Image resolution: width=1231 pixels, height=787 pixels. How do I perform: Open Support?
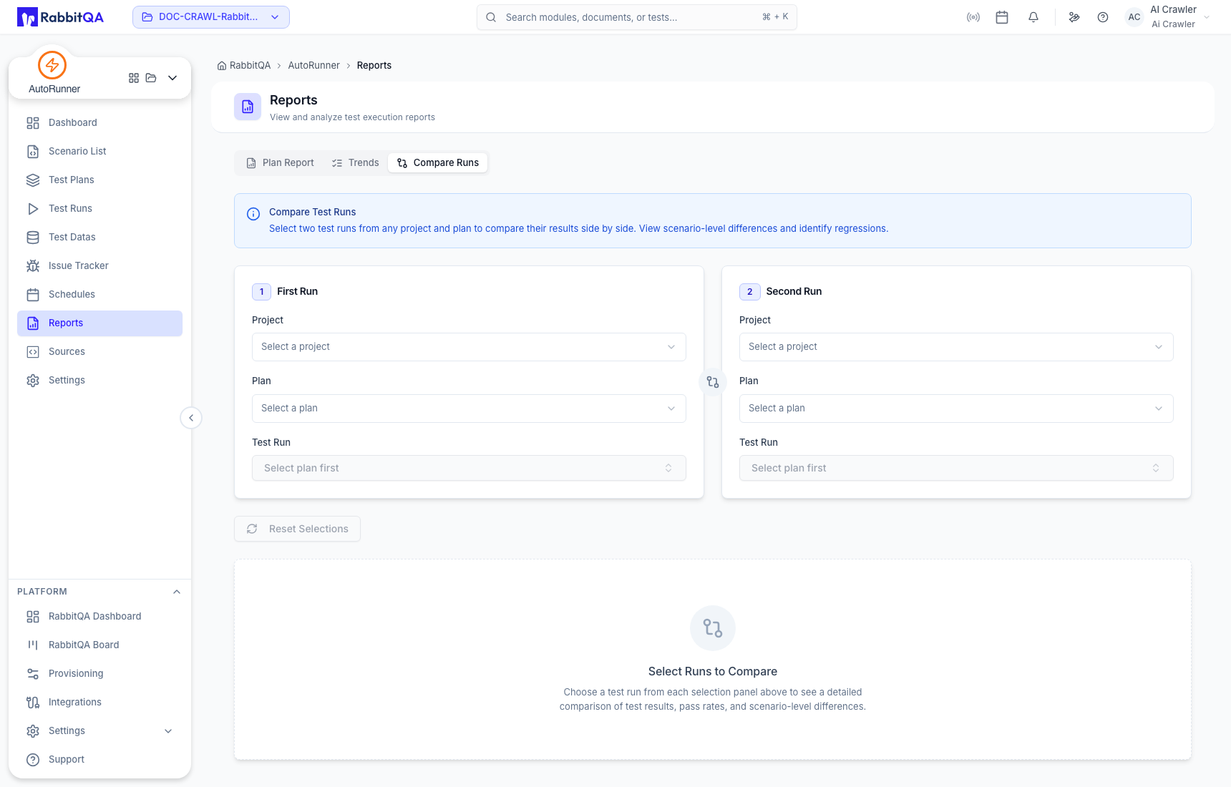pyautogui.click(x=99, y=760)
